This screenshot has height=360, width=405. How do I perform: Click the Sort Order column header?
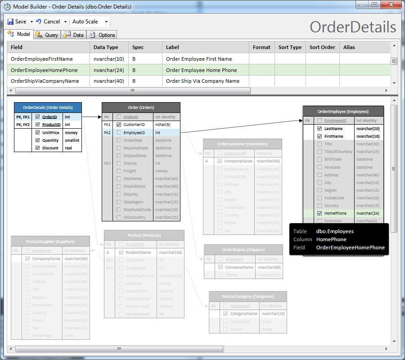pos(322,47)
